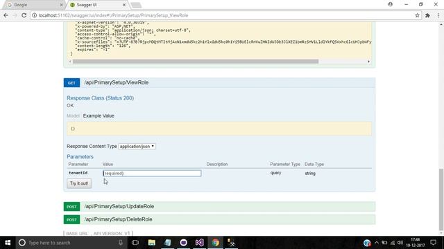444x249 pixels.
Task: Click the page vertical scrollbar thumb
Action: [441, 200]
